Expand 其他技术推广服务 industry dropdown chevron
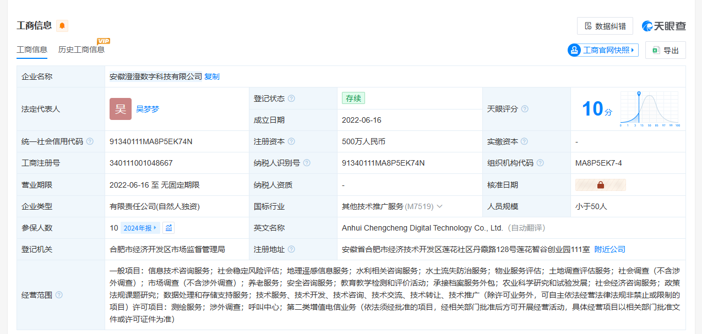Viewport: 702px width, 334px height. click(439, 206)
